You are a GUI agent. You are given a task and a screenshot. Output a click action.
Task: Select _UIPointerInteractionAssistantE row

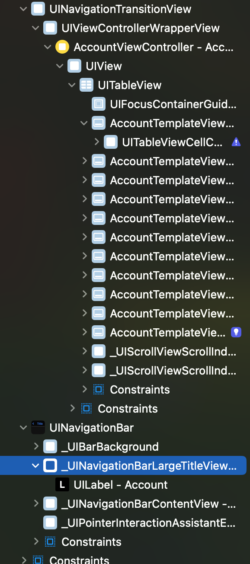coord(139,523)
